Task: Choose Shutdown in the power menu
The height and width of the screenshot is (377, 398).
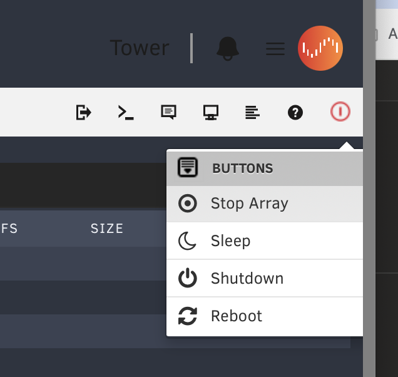Action: click(x=265, y=278)
